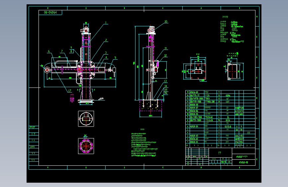Click the round wheel at boom's left end
The image size is (288, 187).
(47, 70)
